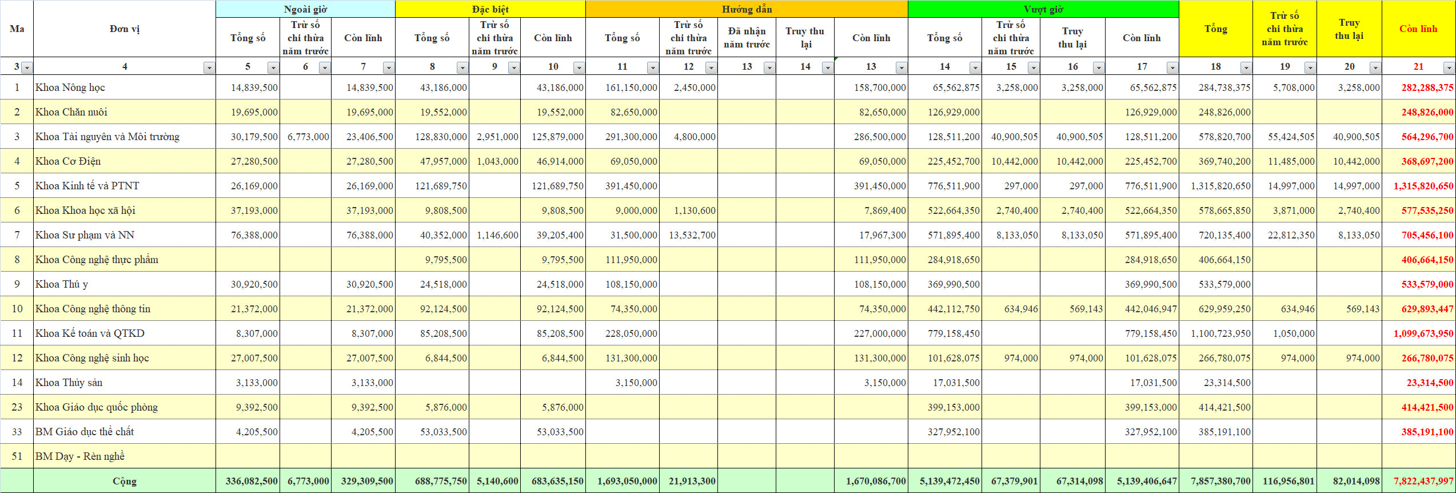Click the "Khoa Công nghệ thông tin" cell
The image size is (1456, 493).
(125, 309)
